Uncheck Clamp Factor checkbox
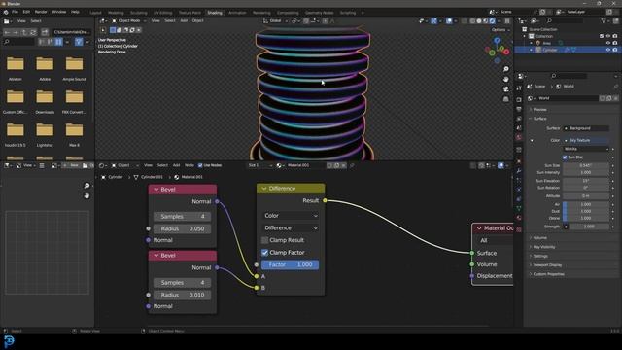The height and width of the screenshot is (350, 622). tap(265, 253)
